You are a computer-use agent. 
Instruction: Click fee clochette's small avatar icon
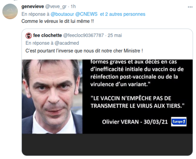click(x=29, y=36)
